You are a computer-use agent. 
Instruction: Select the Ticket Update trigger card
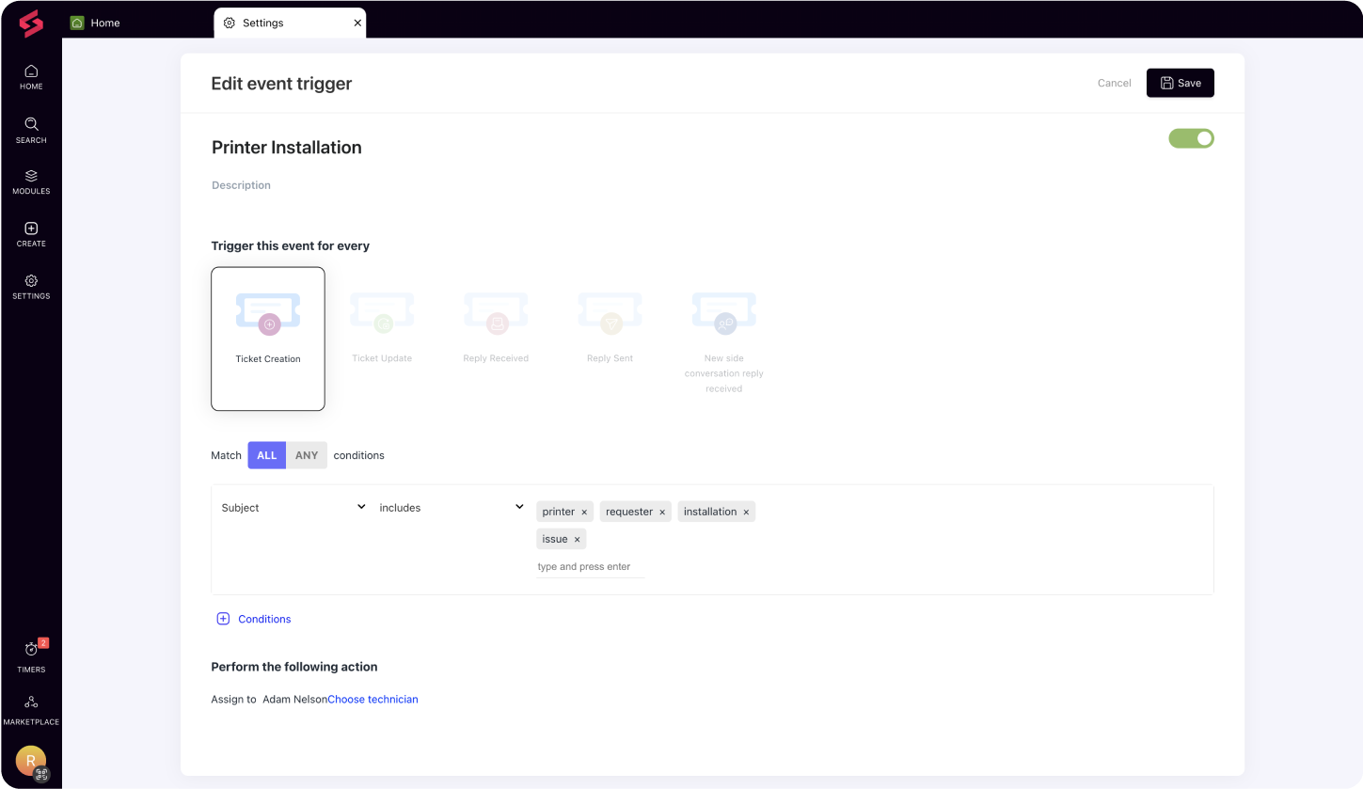click(382, 326)
